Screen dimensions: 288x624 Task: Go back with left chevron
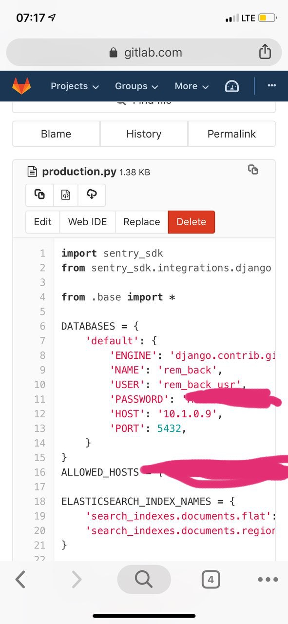tap(20, 579)
